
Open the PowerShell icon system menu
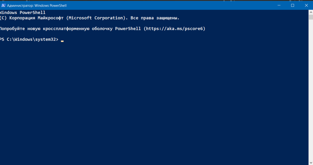coord(3,5)
